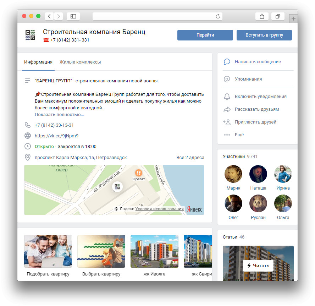Open Выбрать квартиру thumbnail
The image size is (315, 306).
[x=101, y=251]
